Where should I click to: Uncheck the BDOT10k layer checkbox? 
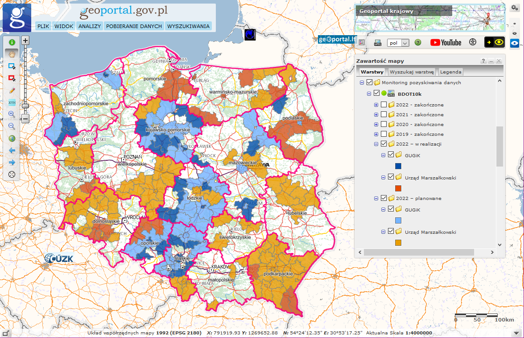376,94
